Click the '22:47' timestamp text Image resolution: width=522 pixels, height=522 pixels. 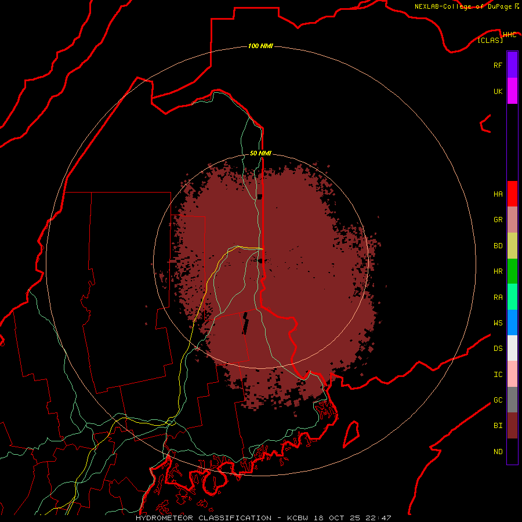380,518
